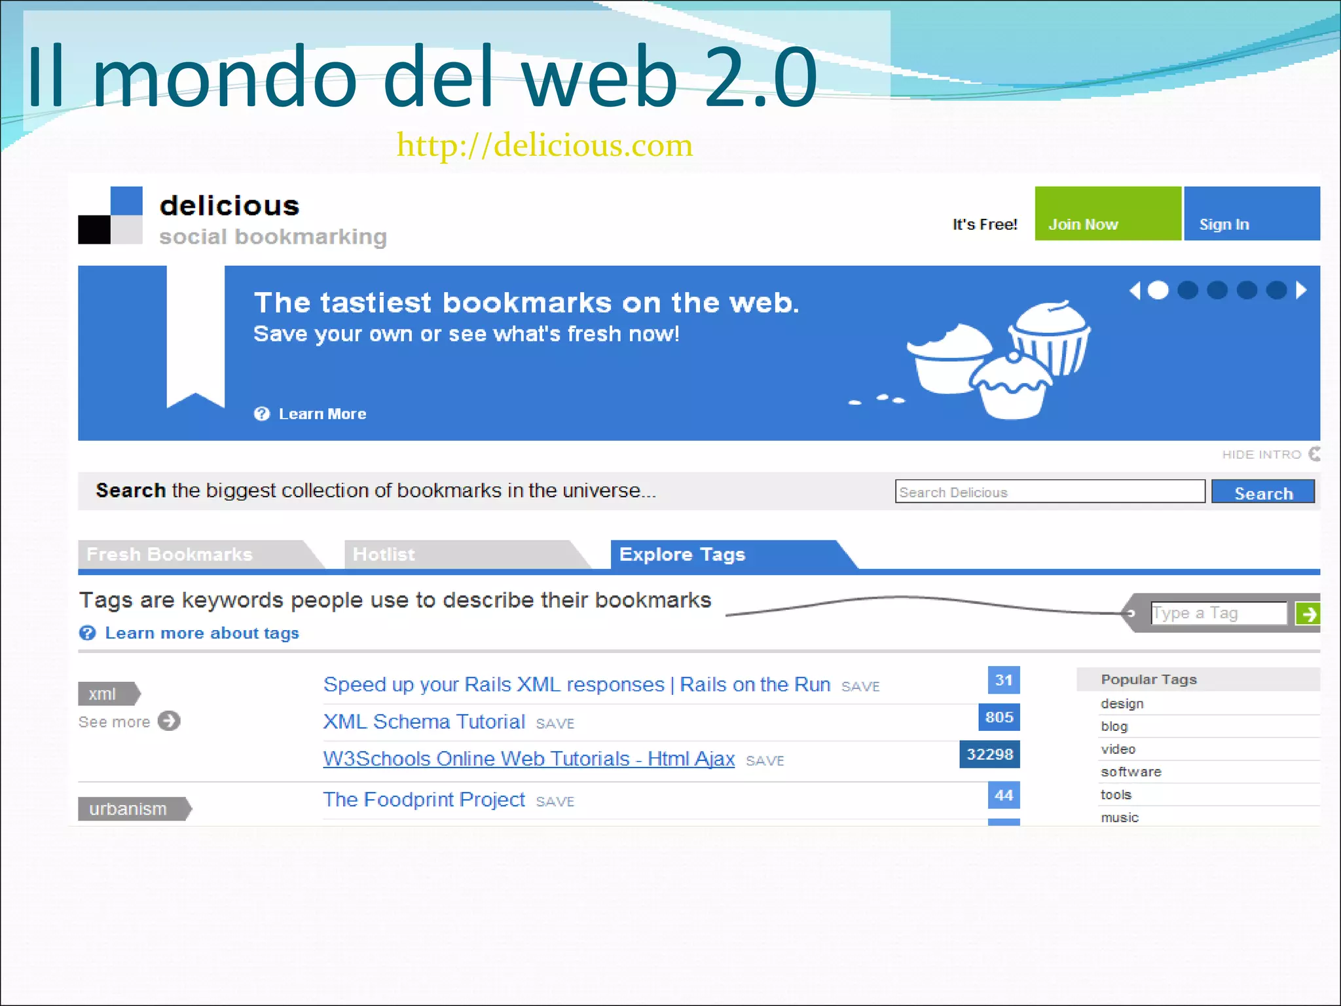Save the Rails XML responses bookmark
Screen dimensions: 1341x1006
[860, 686]
